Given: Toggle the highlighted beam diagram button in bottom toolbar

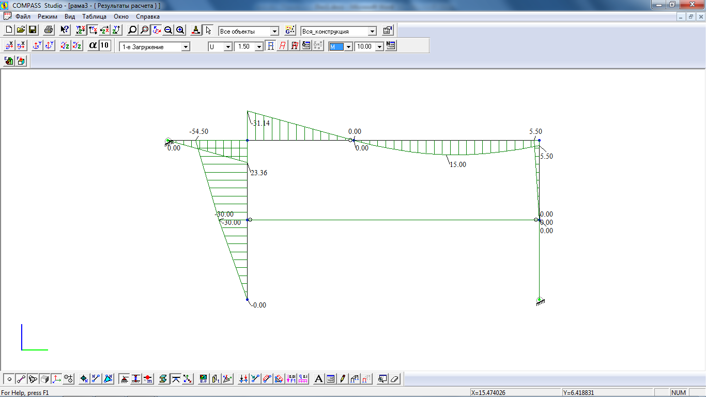Looking at the screenshot, I should [x=176, y=379].
